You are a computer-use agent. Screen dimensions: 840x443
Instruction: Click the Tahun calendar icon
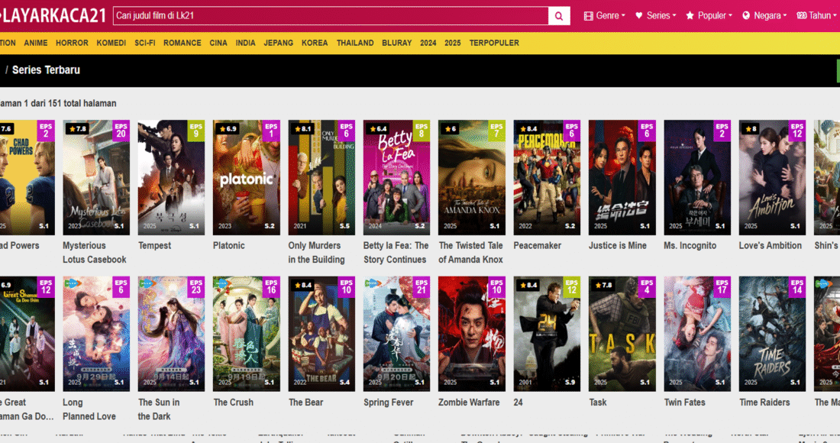(801, 15)
